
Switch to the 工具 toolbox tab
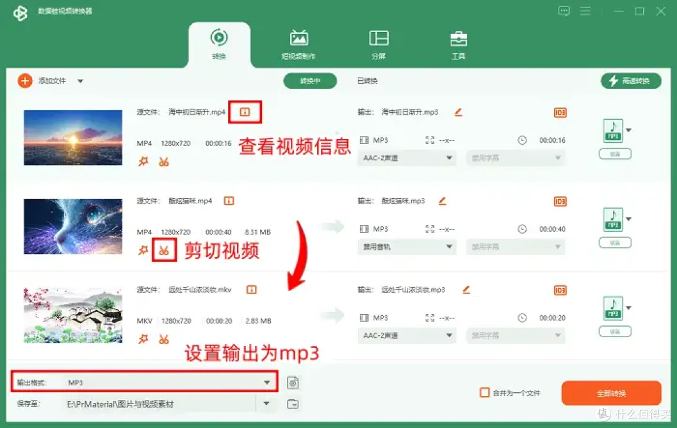[x=458, y=44]
